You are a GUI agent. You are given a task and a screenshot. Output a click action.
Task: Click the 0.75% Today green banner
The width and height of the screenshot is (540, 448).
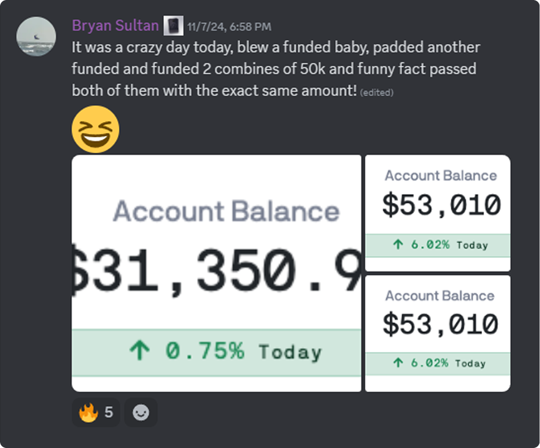[216, 353]
